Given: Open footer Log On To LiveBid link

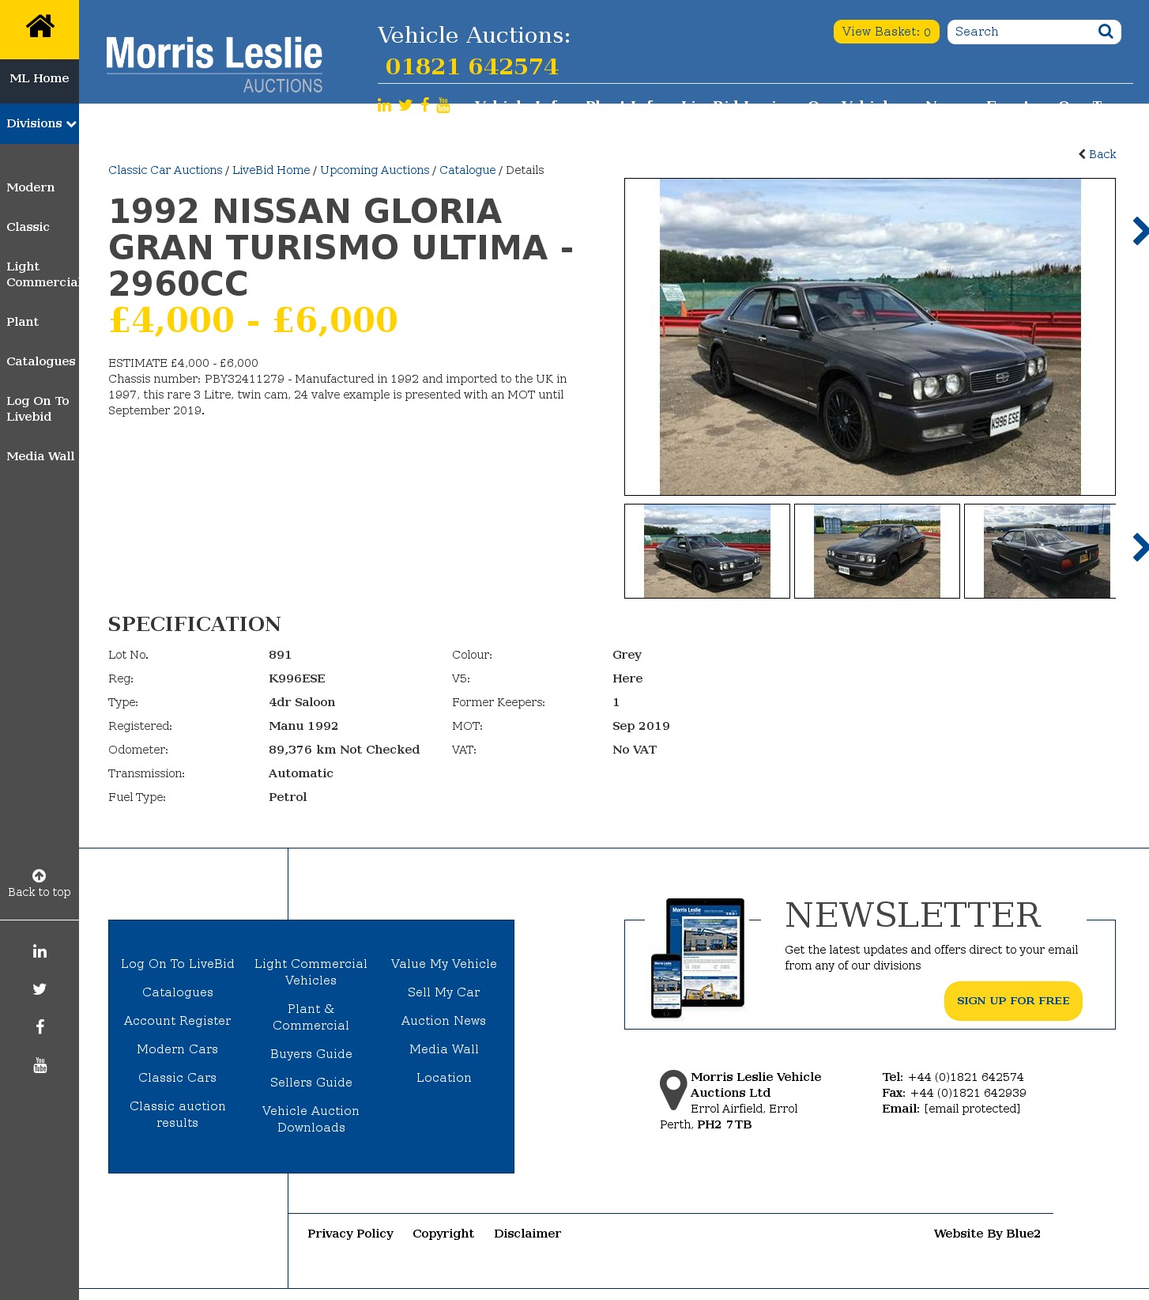Looking at the screenshot, I should pyautogui.click(x=178, y=964).
